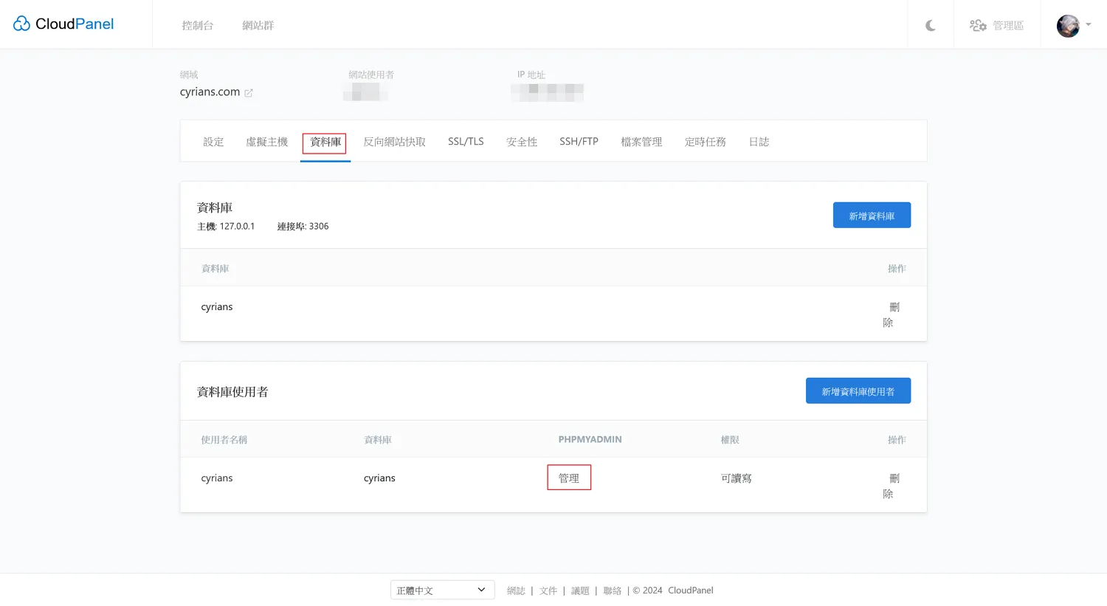The width and height of the screenshot is (1107, 606).
Task: Click the CloudPanel cloud logo
Action: point(22,24)
